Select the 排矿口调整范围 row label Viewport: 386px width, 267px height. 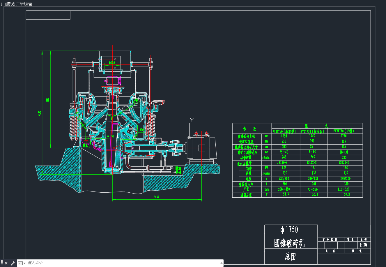pos(247,152)
